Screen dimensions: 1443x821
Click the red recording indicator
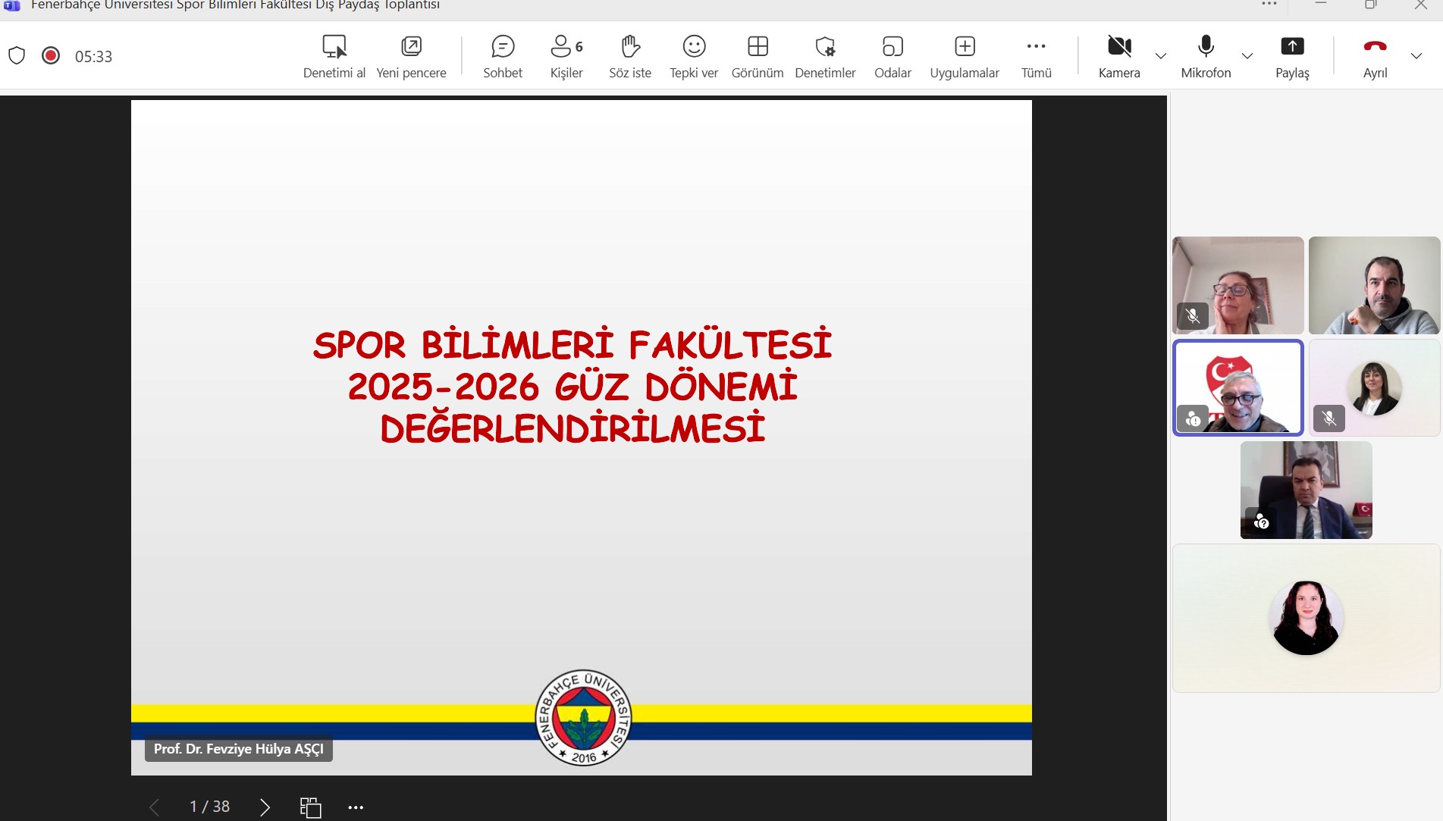point(51,55)
